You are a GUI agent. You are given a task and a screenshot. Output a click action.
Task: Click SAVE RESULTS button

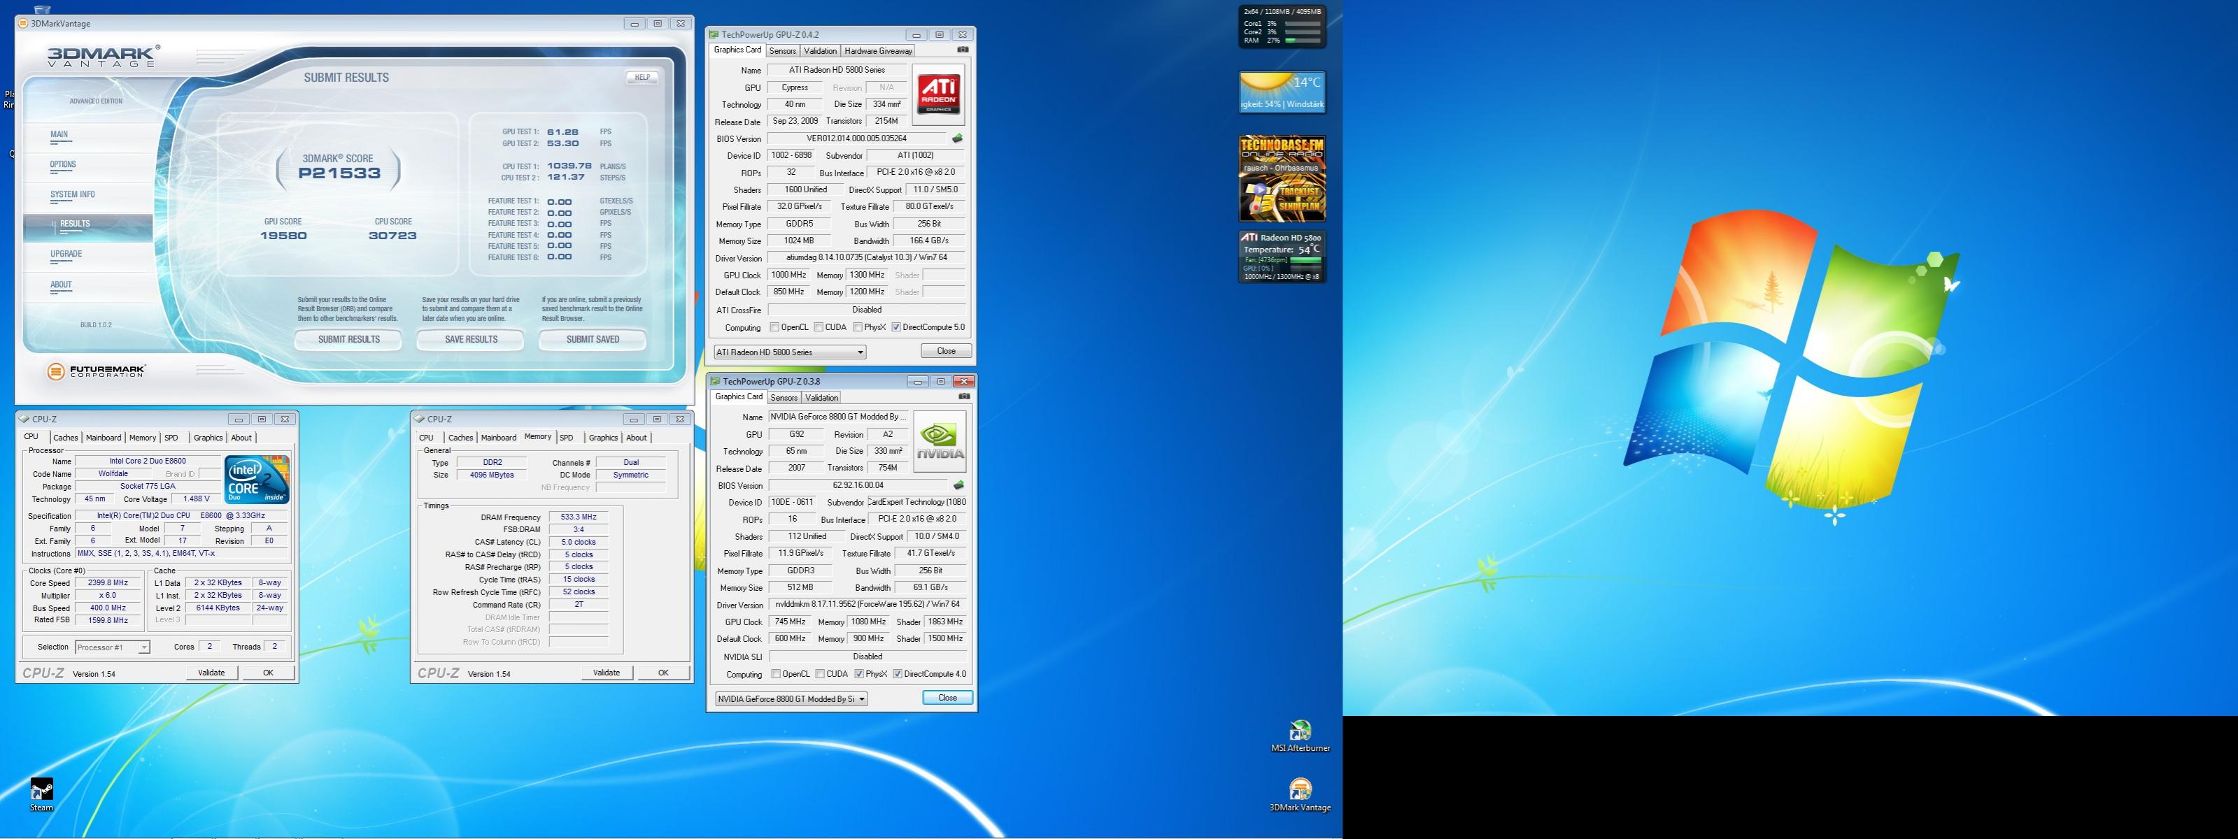tap(471, 340)
